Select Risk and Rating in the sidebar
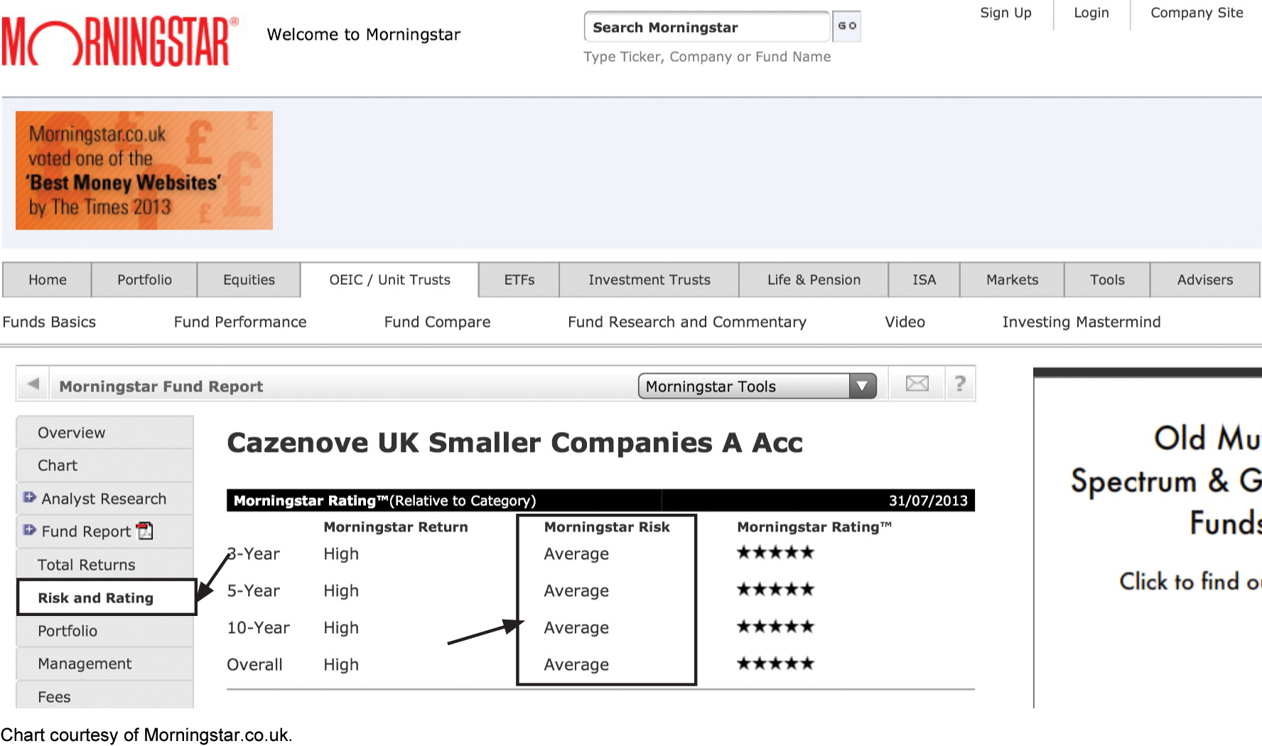Viewport: 1262px width, 746px height. tap(107, 598)
